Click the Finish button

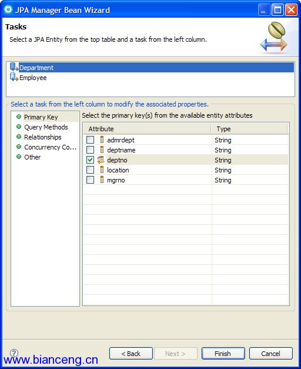point(223,354)
